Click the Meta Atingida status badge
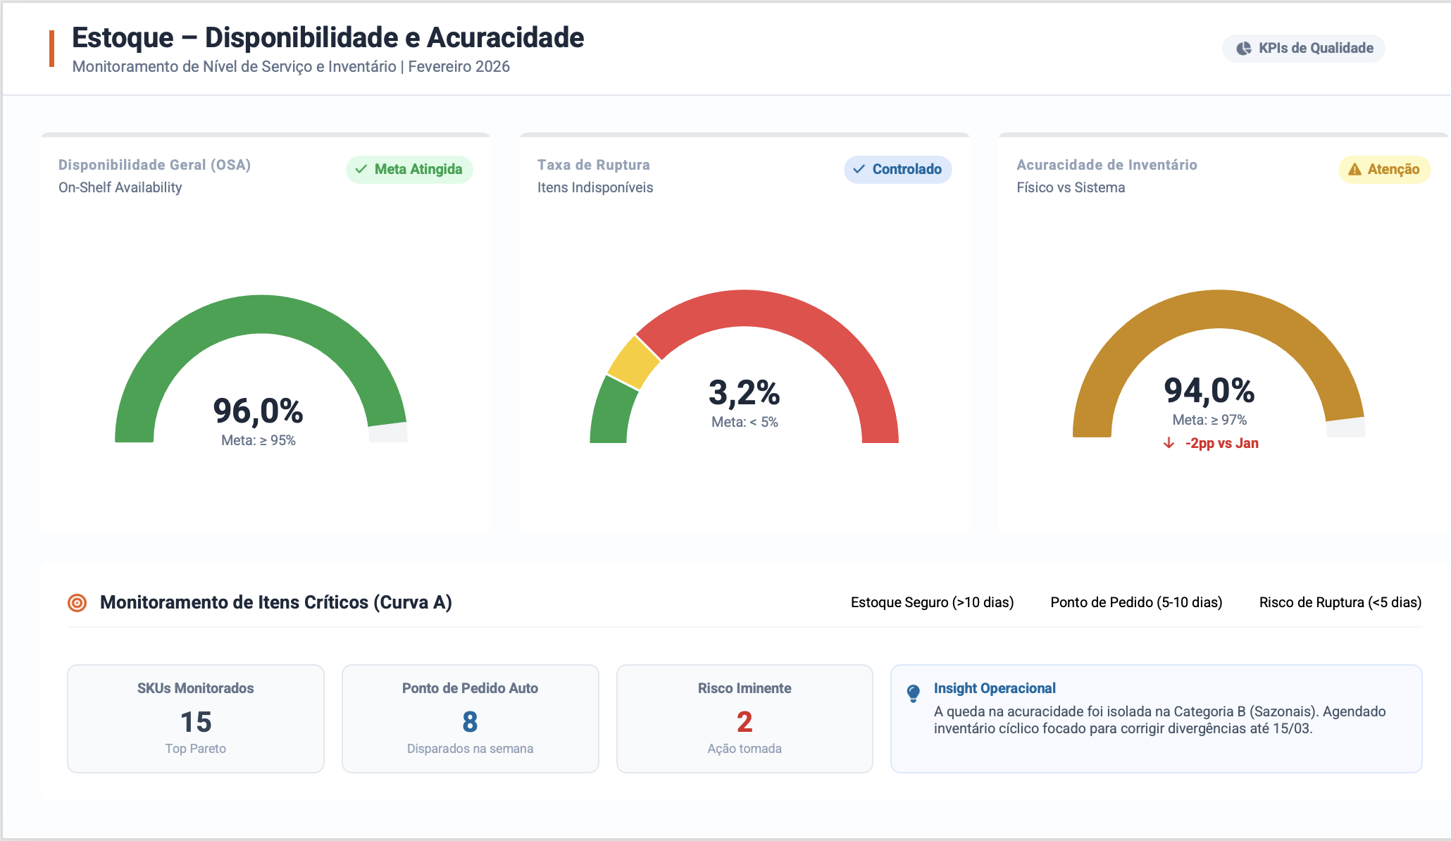Viewport: 1451px width, 841px height. click(x=409, y=169)
